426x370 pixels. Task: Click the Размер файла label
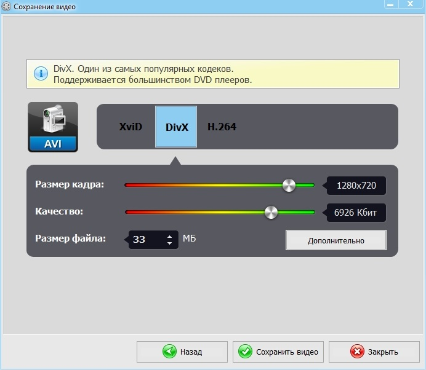(70, 238)
